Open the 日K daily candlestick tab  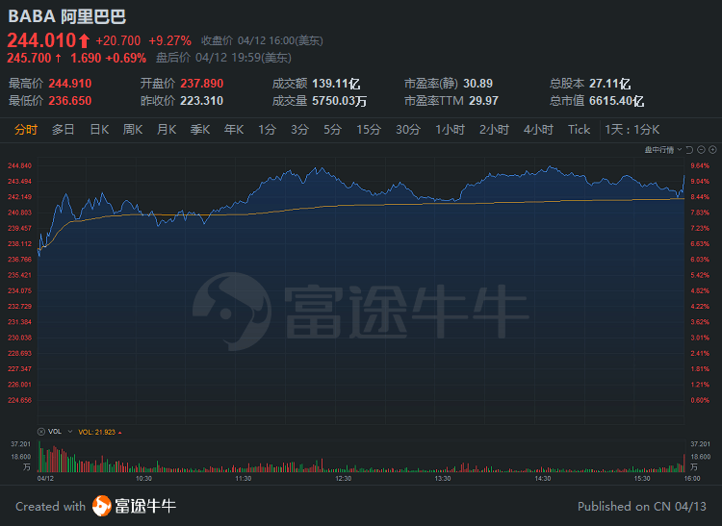coord(99,130)
